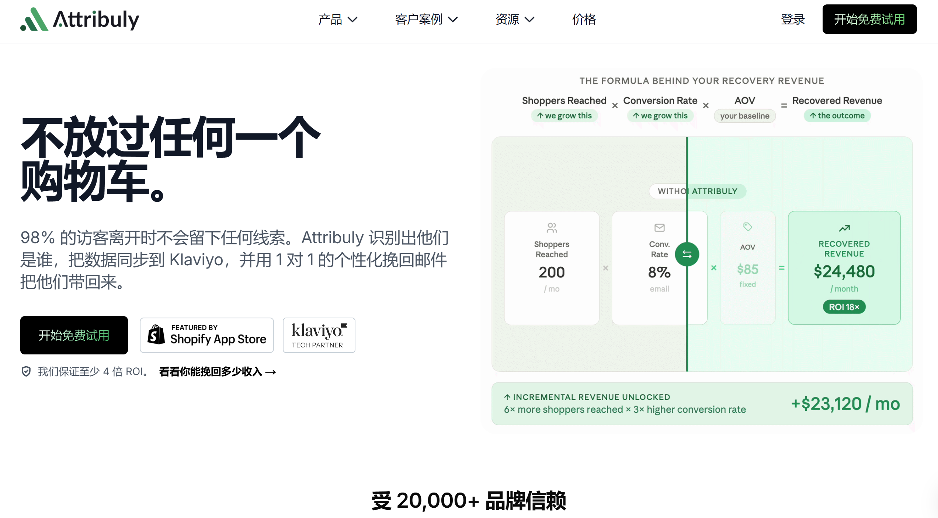Click the hero 开始免费试用 black button
938x518 pixels.
tap(74, 335)
